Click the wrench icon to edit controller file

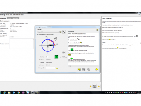pos(64,32)
